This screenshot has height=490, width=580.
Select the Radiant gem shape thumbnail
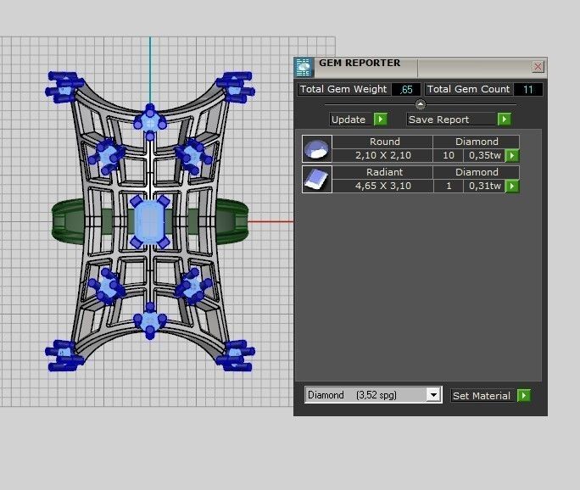[x=317, y=179]
